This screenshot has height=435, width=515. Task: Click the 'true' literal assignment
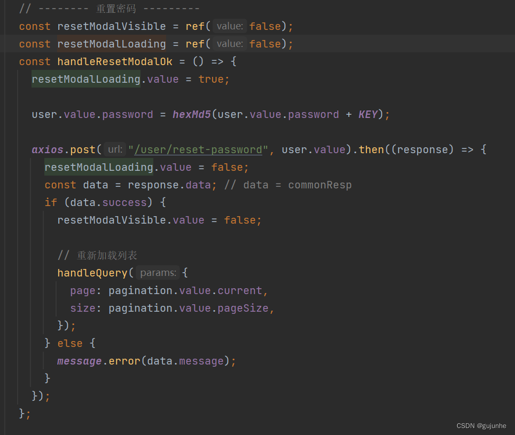coord(211,79)
